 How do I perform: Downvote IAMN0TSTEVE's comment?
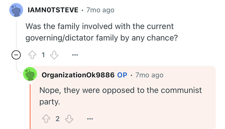click(x=54, y=55)
